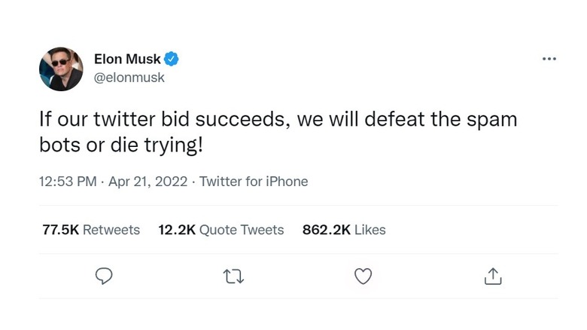
Task: Click the Elon Musk display name
Action: click(127, 59)
